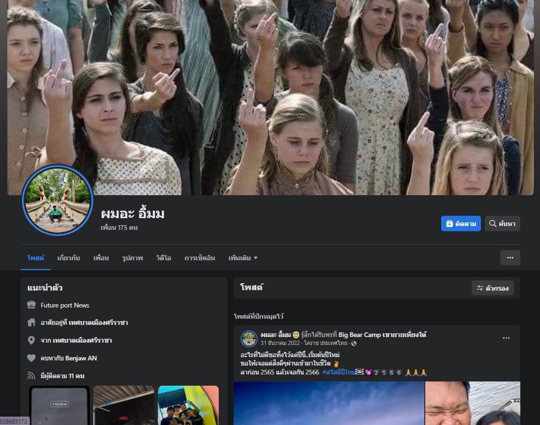The height and width of the screenshot is (425, 540).
Task: Click the globe privacy icon on post
Action: click(x=354, y=344)
